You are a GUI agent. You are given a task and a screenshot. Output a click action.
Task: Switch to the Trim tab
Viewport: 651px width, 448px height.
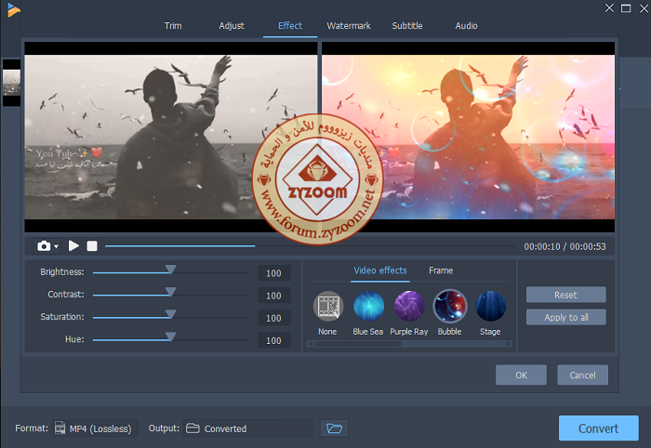[173, 26]
